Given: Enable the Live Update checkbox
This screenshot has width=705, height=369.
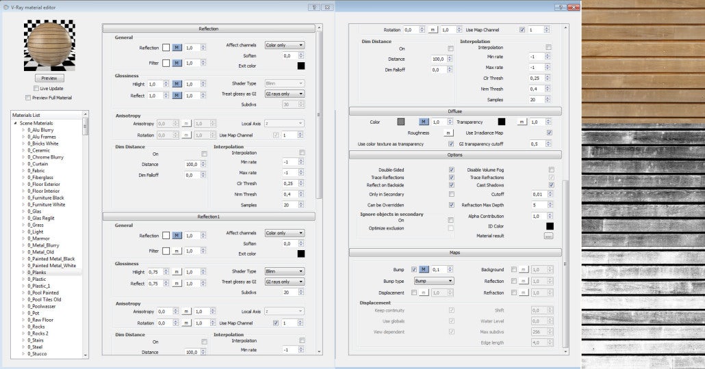Looking at the screenshot, I should pyautogui.click(x=36, y=89).
